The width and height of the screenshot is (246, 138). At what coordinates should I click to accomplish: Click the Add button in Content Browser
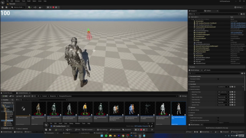pyautogui.click(x=5, y=96)
